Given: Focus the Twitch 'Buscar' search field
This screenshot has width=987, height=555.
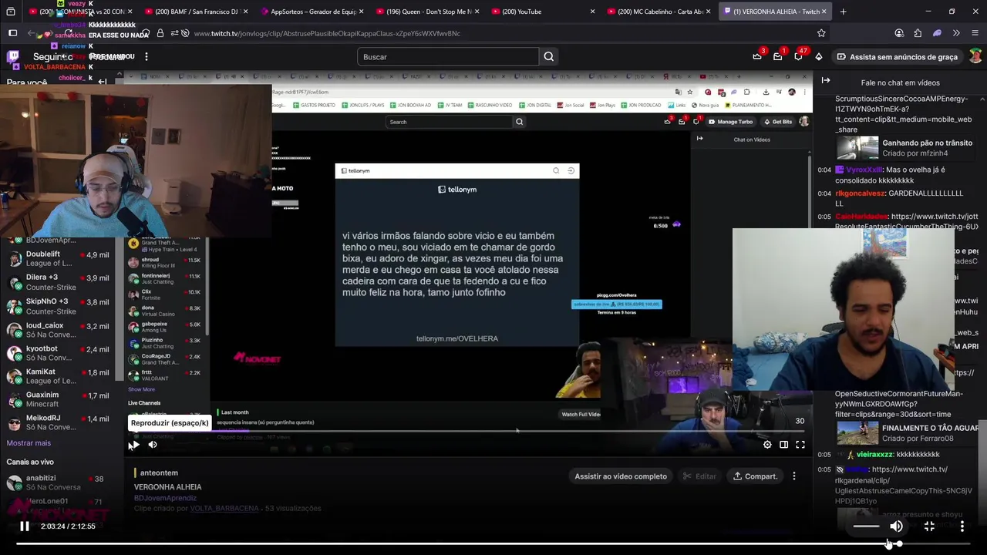Looking at the screenshot, I should [x=448, y=57].
